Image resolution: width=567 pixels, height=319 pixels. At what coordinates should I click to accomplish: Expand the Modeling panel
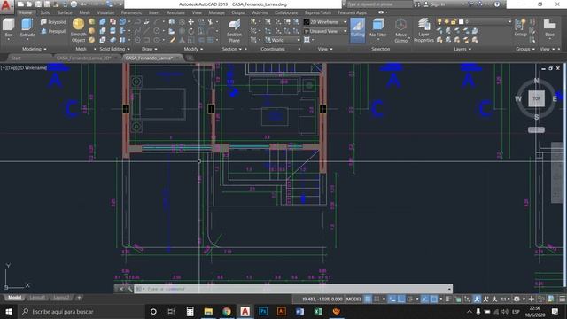[35, 49]
